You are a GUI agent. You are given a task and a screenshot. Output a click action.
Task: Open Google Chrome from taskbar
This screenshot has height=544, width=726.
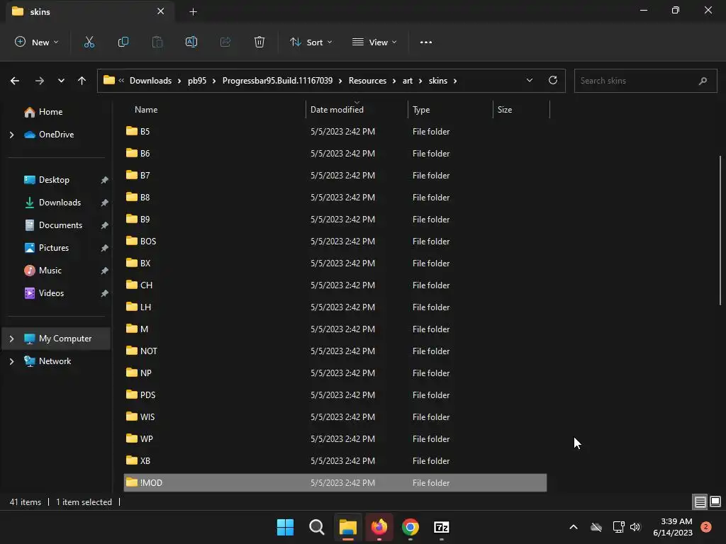411,527
